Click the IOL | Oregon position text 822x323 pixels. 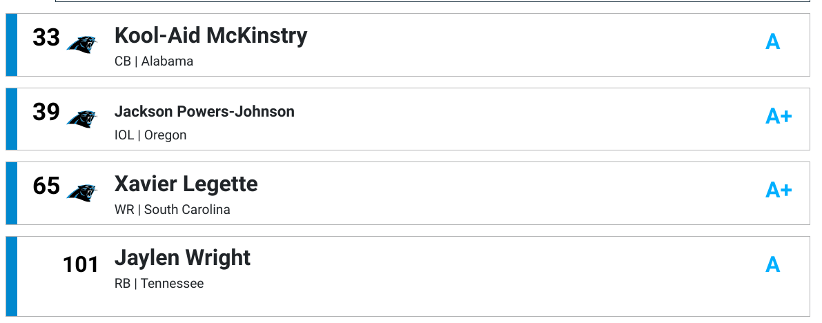(150, 135)
